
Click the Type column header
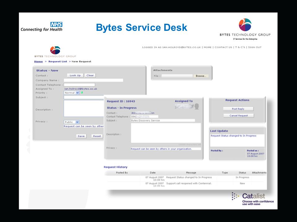click(x=225, y=173)
